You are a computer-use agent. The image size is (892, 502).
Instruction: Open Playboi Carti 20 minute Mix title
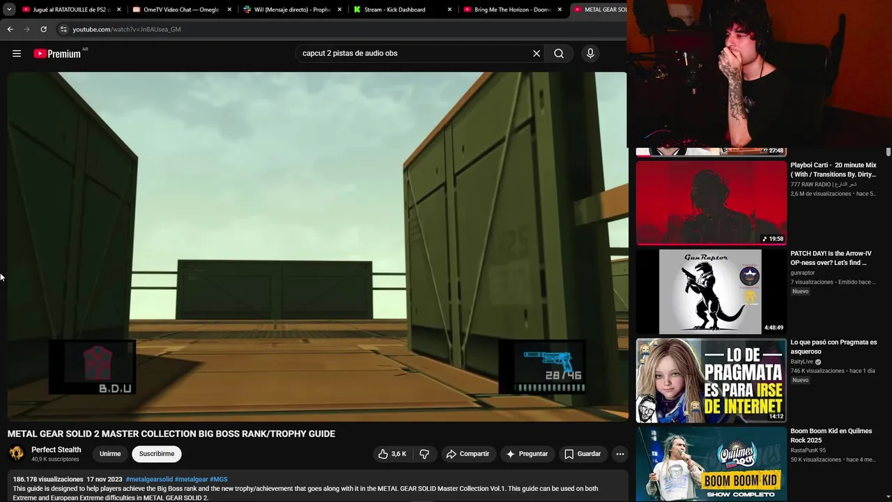[x=833, y=169]
